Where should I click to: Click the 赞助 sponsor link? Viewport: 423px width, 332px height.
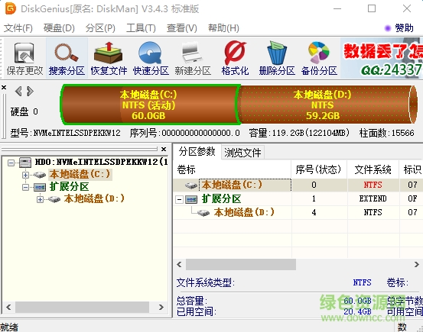pos(400,27)
